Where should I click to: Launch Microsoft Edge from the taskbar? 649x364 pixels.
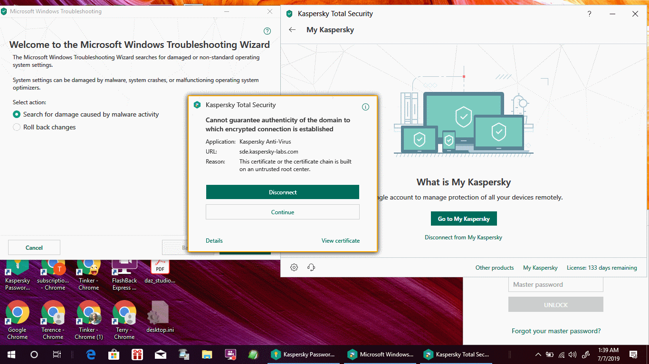tap(91, 355)
